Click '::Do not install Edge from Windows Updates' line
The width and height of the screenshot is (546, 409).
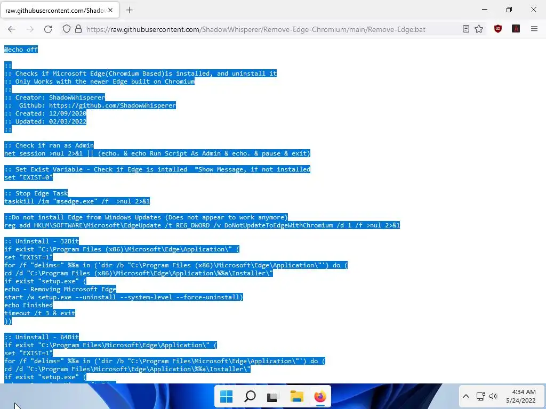(146, 217)
